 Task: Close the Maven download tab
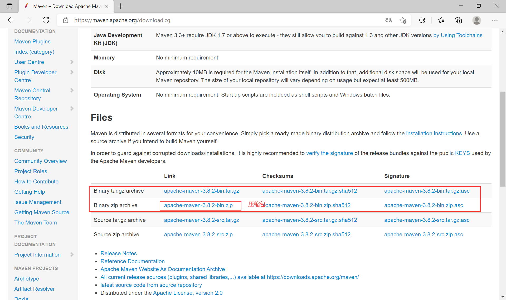point(107,6)
